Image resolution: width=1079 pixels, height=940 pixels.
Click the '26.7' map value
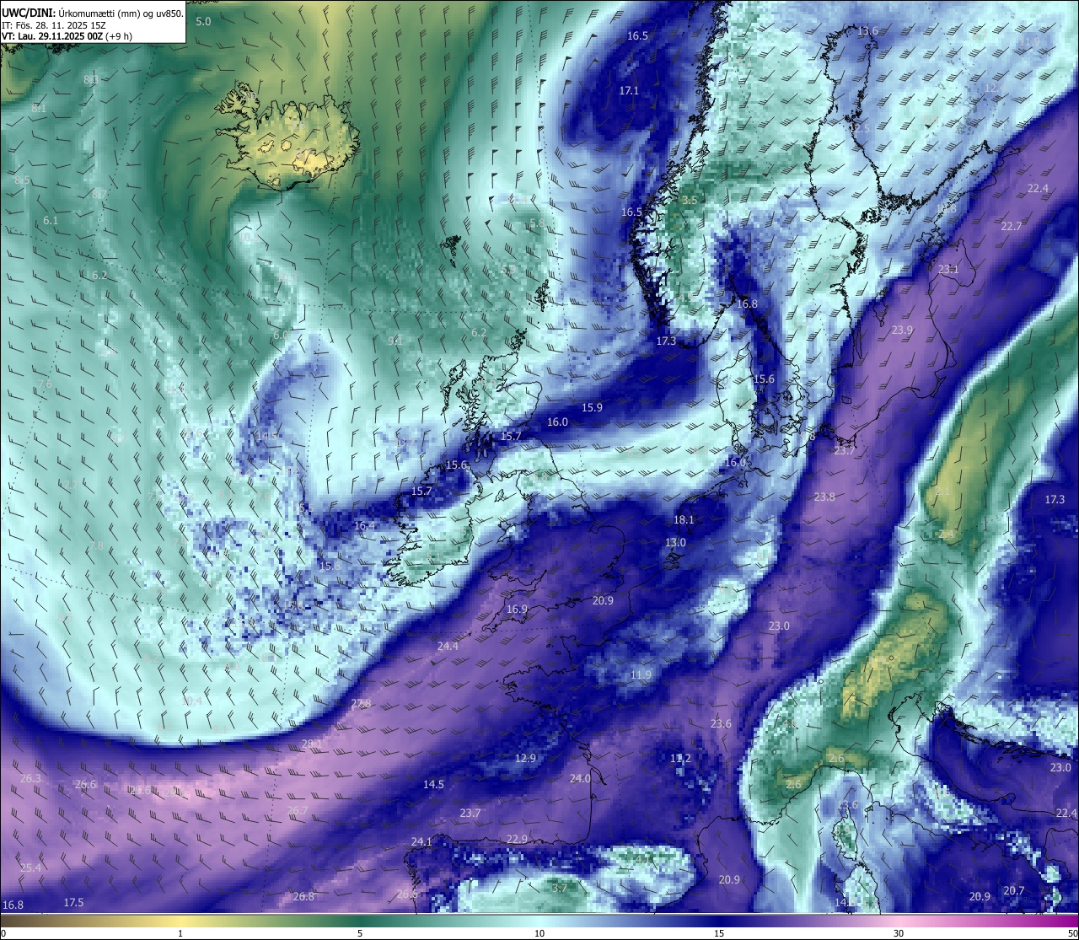297,810
